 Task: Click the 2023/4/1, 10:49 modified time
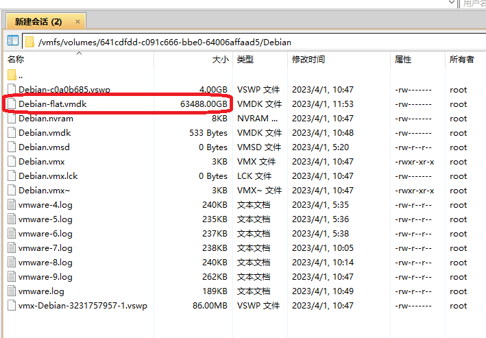coord(322,291)
